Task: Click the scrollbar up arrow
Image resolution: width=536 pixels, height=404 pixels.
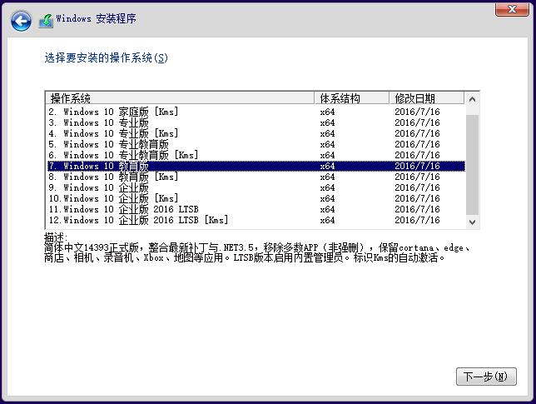Action: [473, 100]
